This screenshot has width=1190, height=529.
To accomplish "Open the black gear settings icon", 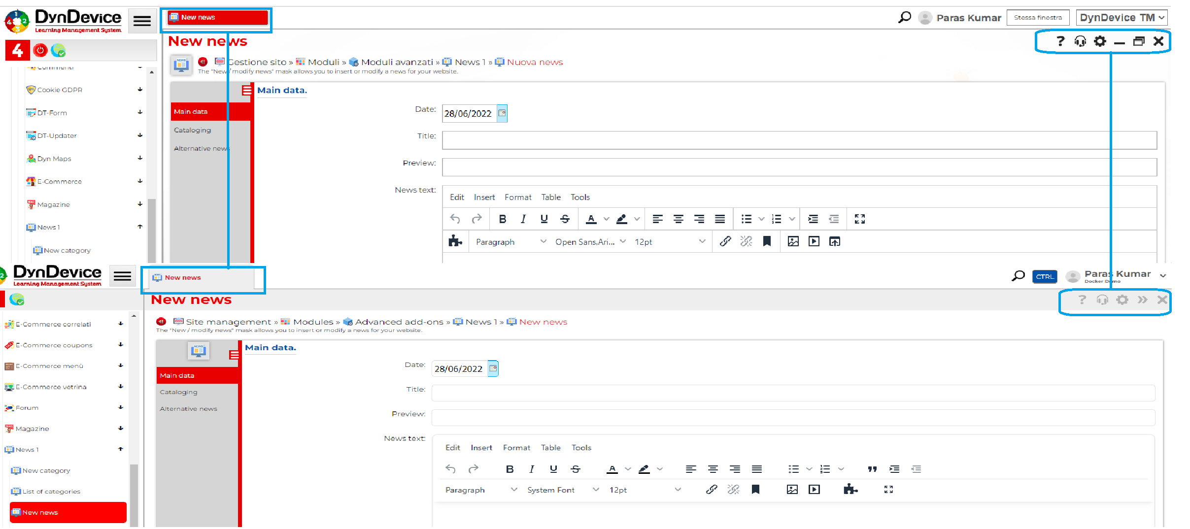I will (x=1100, y=41).
